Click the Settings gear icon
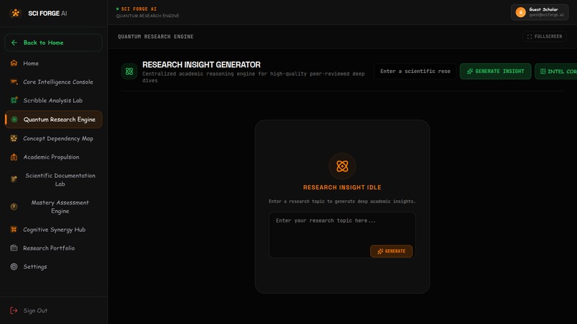 [14, 267]
